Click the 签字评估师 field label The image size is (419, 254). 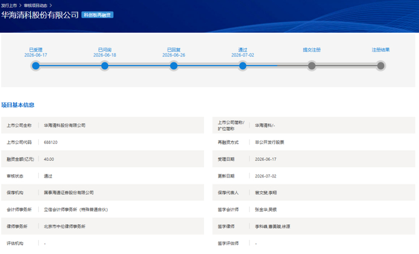[x=228, y=243]
